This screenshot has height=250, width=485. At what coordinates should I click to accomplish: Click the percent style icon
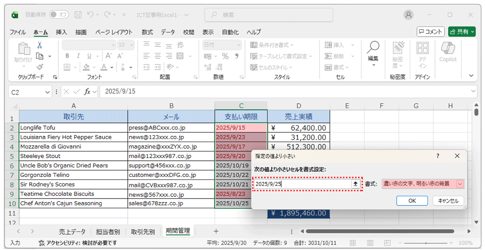(225, 56)
